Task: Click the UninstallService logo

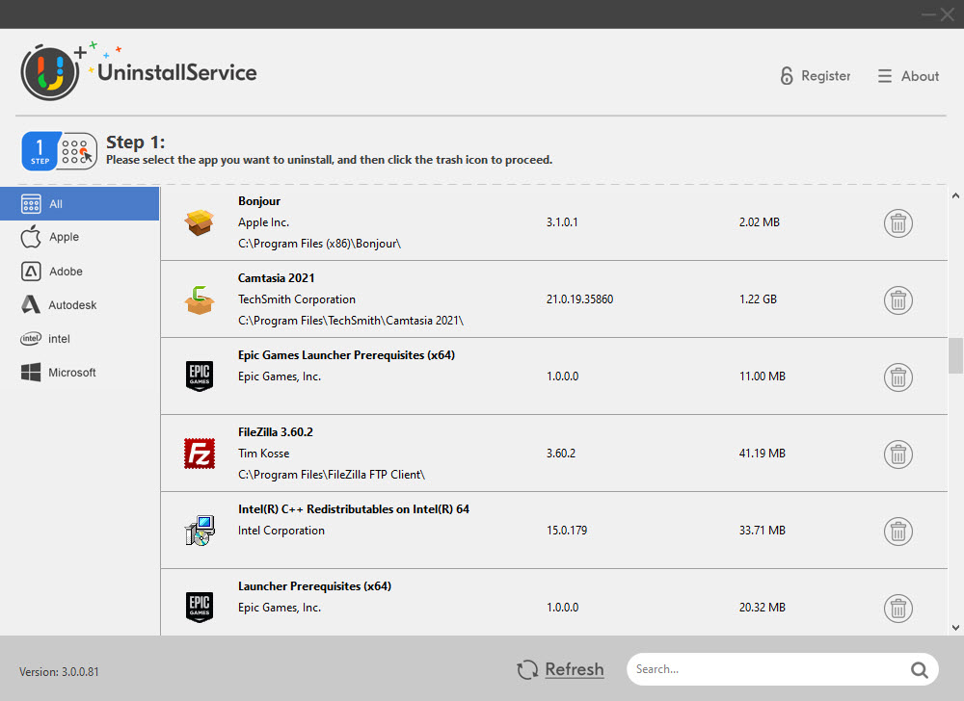Action: tap(139, 72)
